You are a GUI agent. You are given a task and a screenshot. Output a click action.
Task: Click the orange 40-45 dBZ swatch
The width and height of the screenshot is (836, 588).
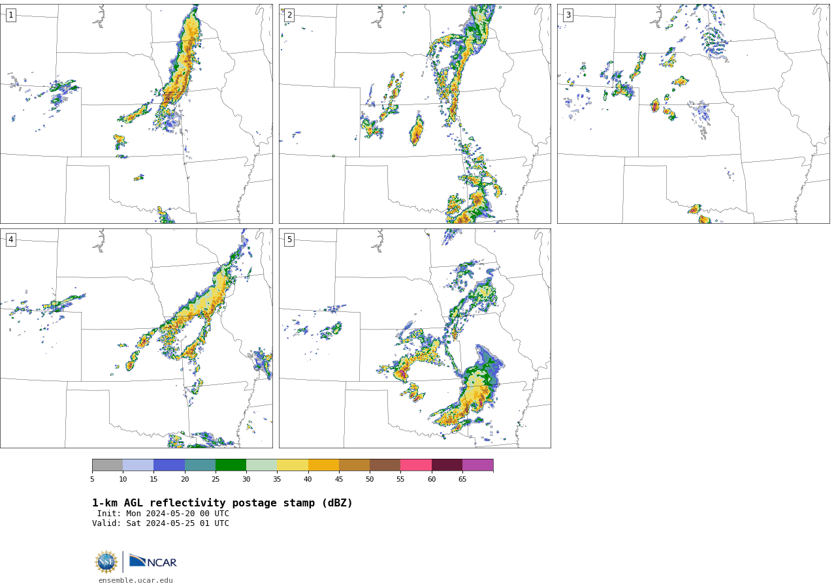click(323, 465)
